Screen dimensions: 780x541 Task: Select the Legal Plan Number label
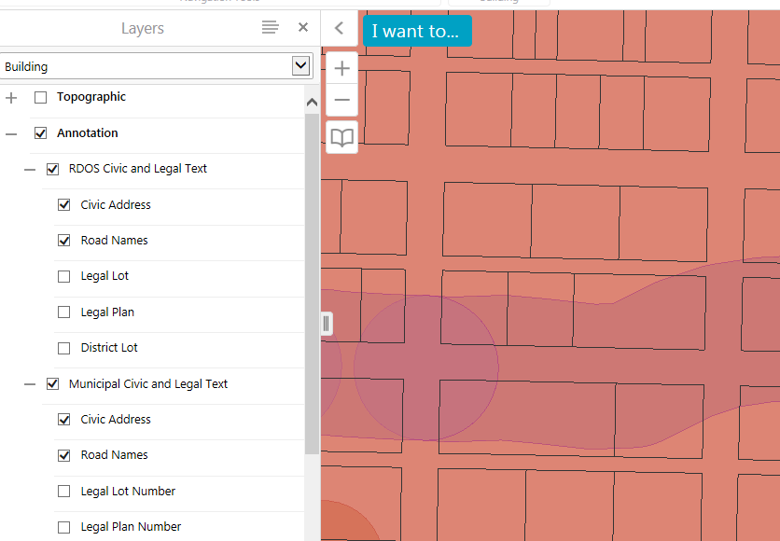pyautogui.click(x=131, y=527)
